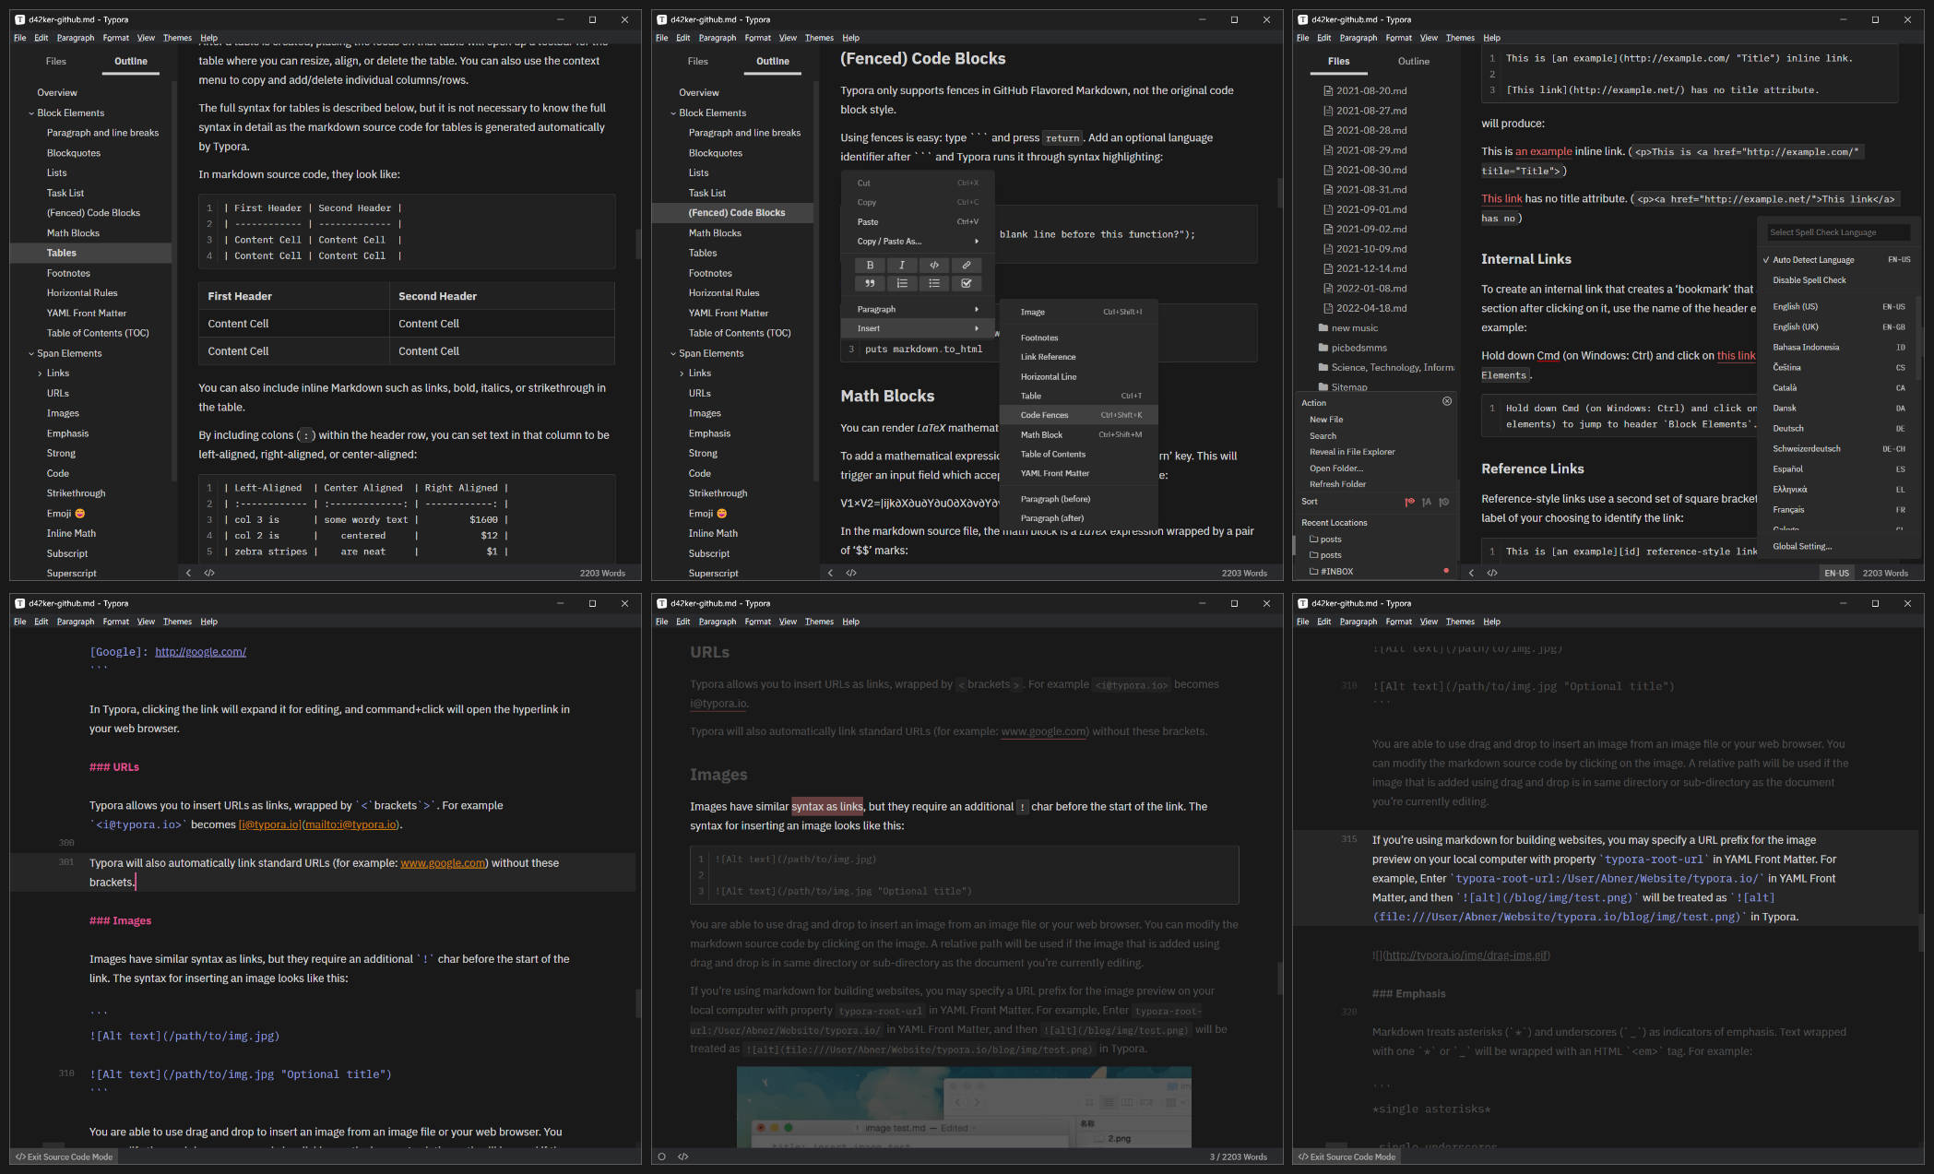
Task: Click the red flag sort icon
Action: click(x=1409, y=502)
